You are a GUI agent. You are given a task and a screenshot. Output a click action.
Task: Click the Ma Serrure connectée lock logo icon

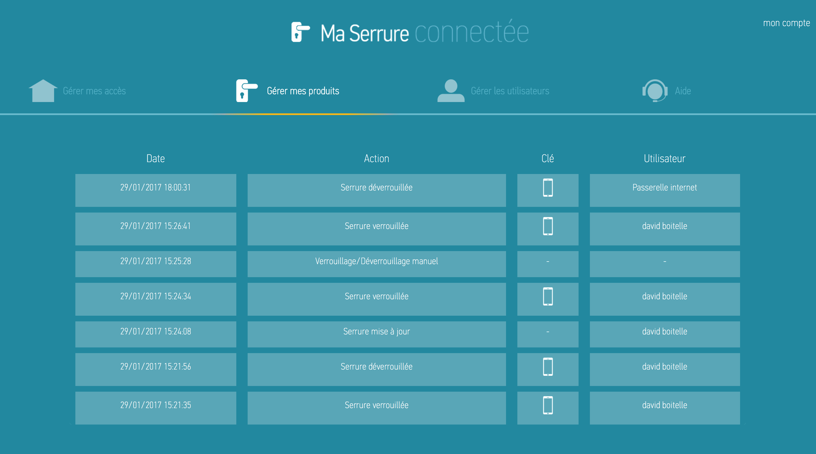coord(300,32)
